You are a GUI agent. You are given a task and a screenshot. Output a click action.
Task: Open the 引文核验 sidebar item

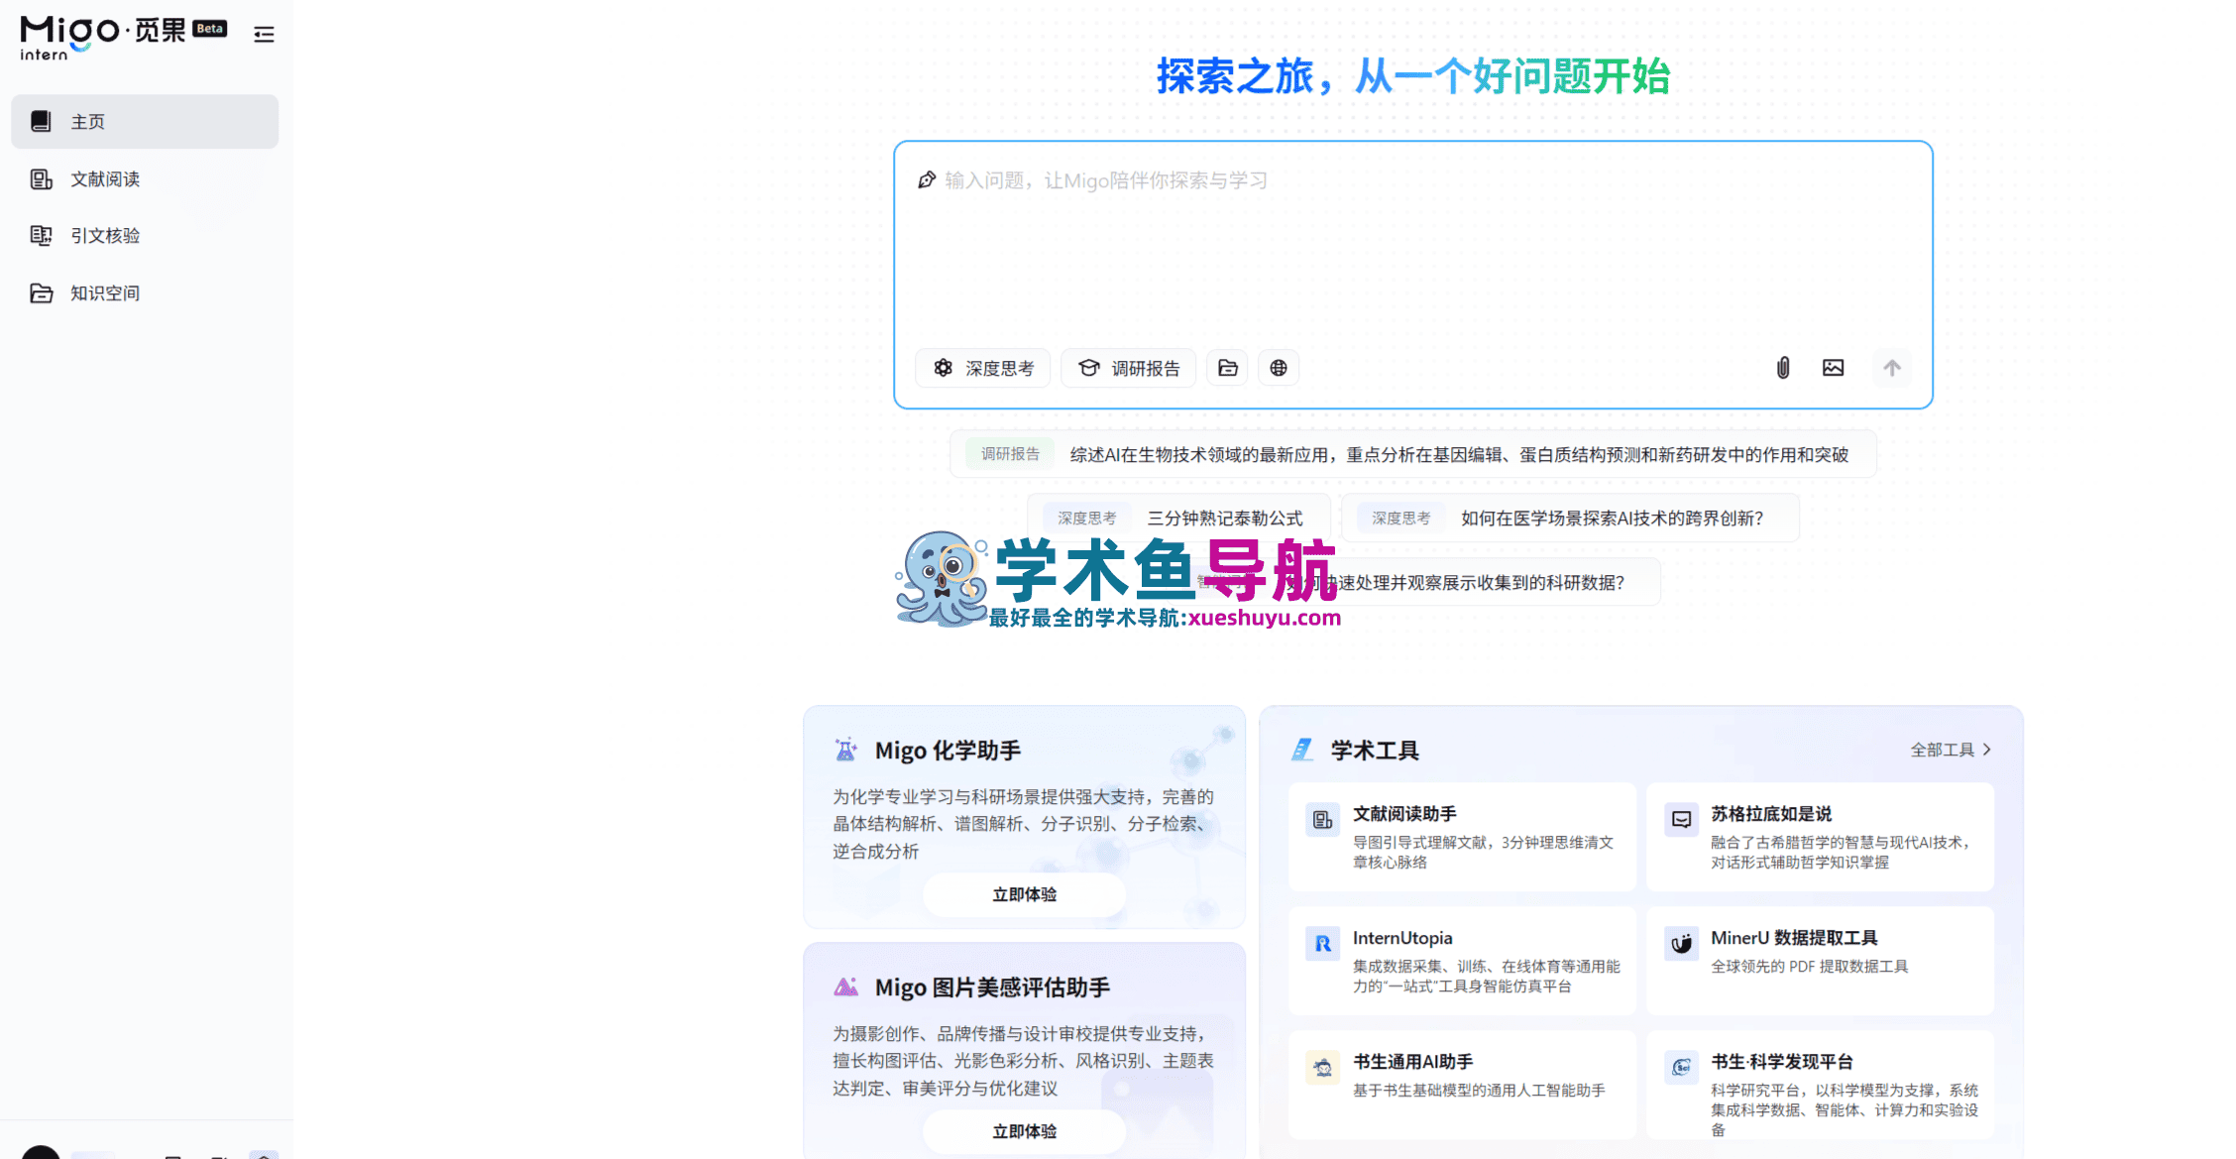(145, 236)
